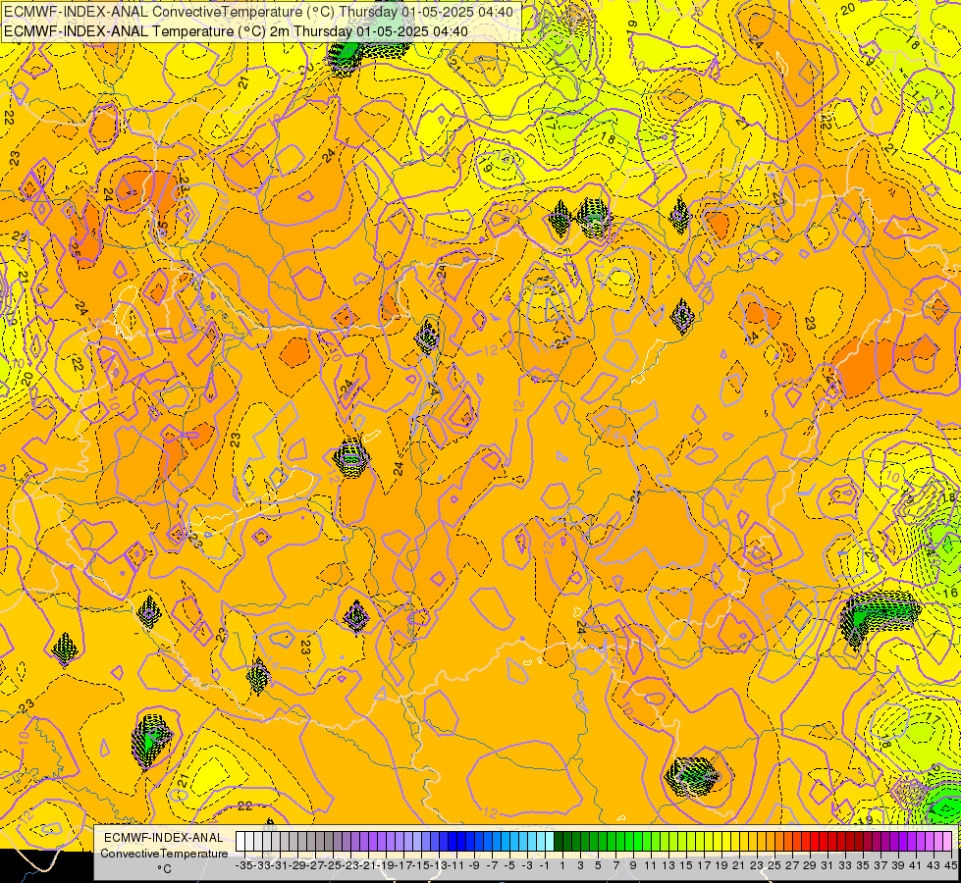Click the 37 legend scale label
The width and height of the screenshot is (961, 883).
coord(881,865)
